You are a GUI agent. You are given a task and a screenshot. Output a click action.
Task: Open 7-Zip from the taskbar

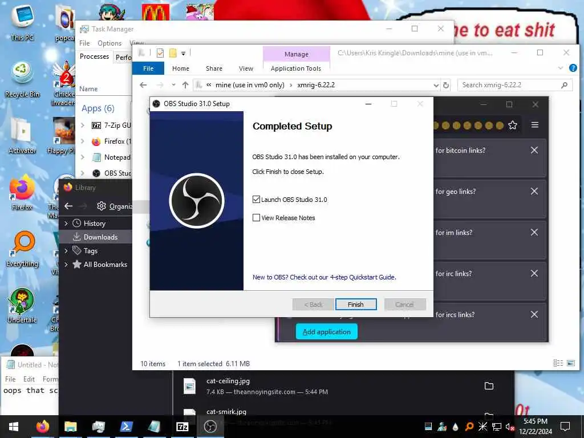click(x=182, y=427)
